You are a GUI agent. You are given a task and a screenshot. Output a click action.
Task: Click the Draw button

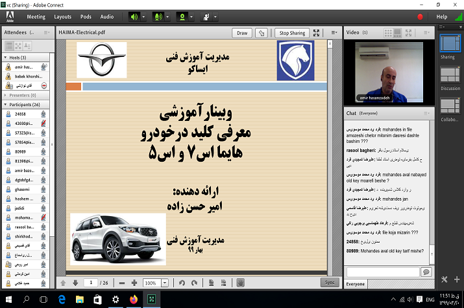coord(242,33)
